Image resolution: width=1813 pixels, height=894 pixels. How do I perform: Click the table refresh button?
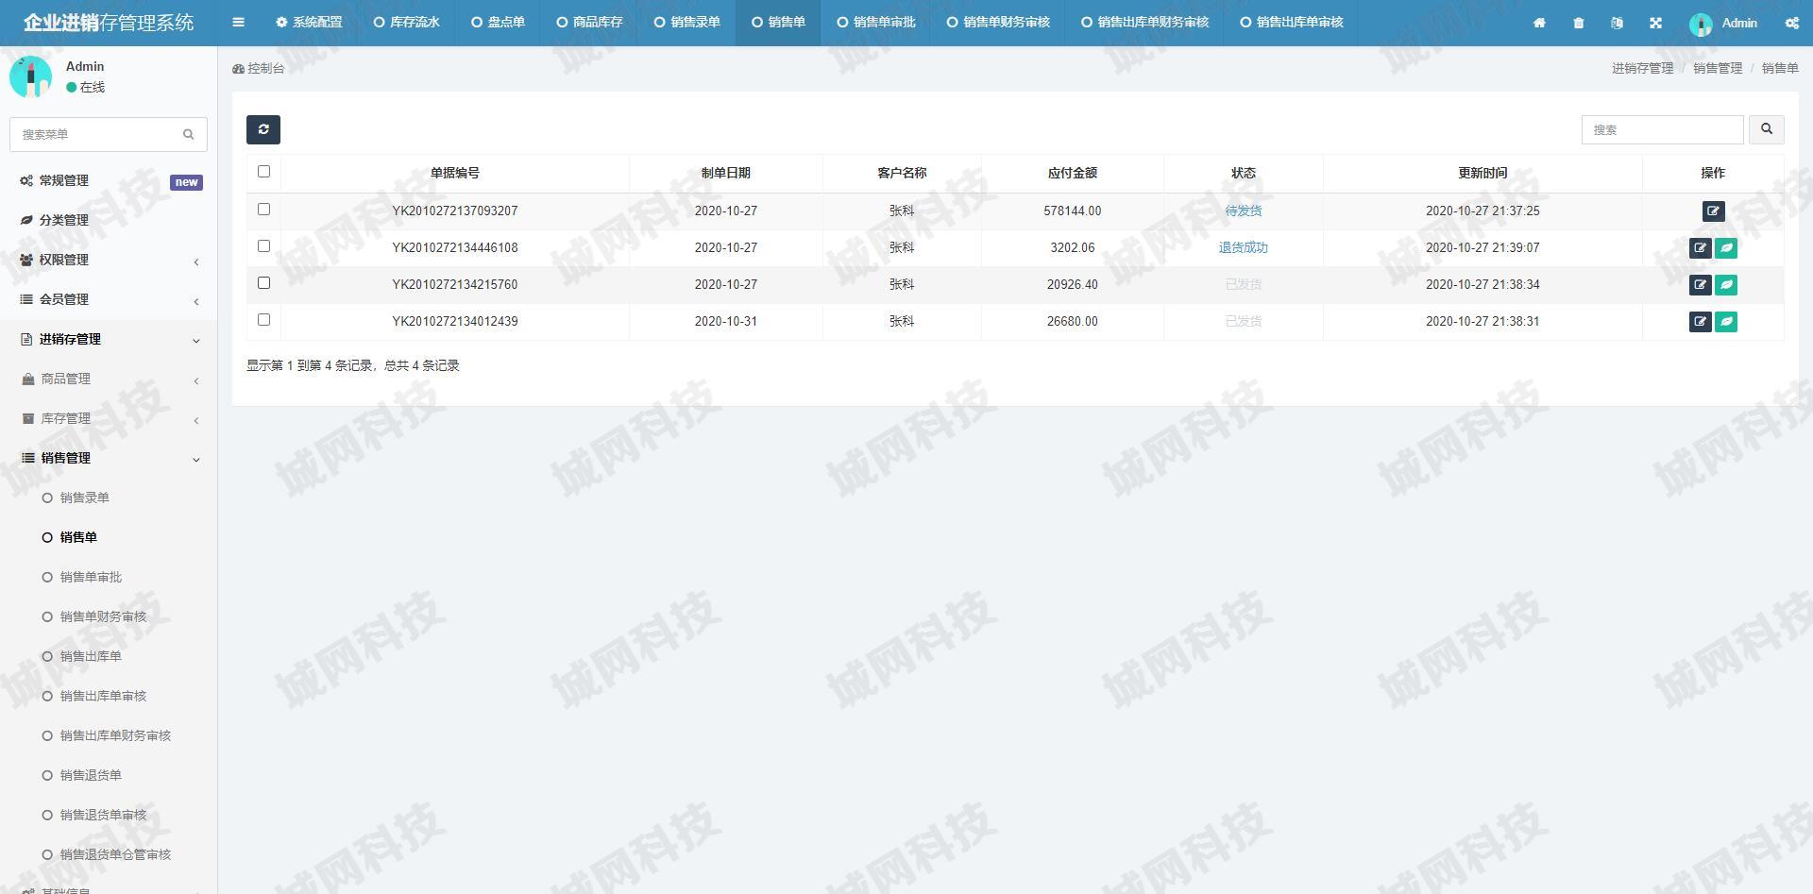[263, 129]
